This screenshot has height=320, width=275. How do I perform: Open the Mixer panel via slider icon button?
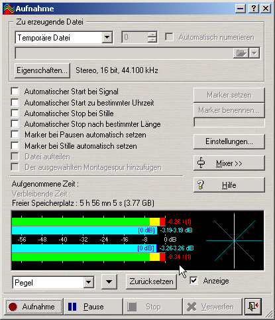pyautogui.click(x=229, y=163)
